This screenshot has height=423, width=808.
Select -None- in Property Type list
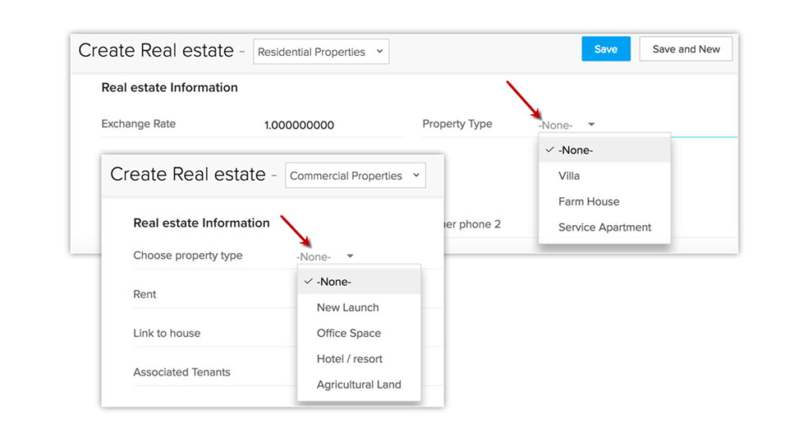click(604, 150)
